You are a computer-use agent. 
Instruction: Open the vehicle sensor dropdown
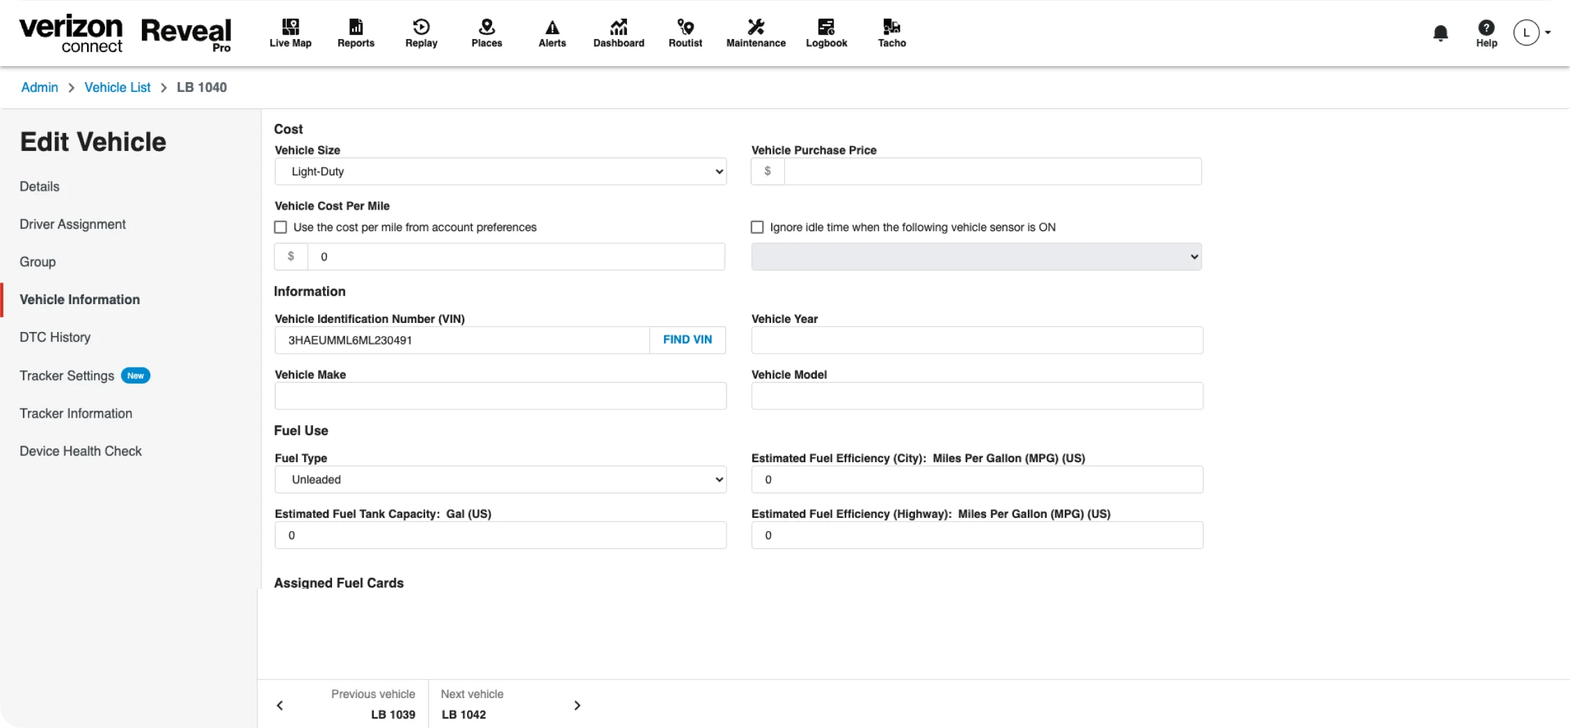pyautogui.click(x=976, y=257)
